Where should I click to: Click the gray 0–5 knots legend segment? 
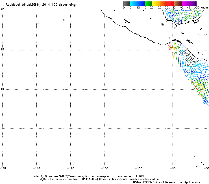[127, 3]
